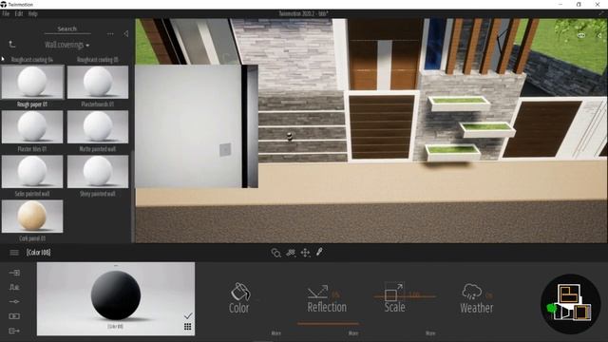Select the Satin painted wall material thumbnail
Viewport: 608px width, 342px height.
(x=32, y=171)
